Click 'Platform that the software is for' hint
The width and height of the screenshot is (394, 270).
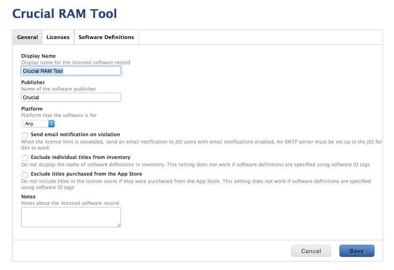[x=59, y=115]
